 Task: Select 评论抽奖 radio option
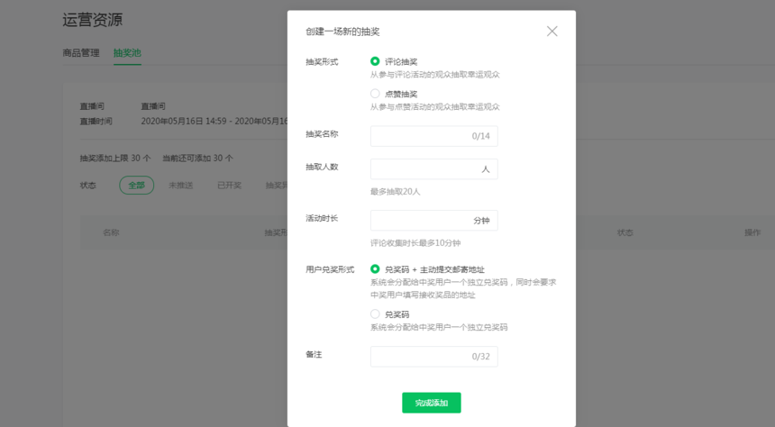pyautogui.click(x=375, y=61)
